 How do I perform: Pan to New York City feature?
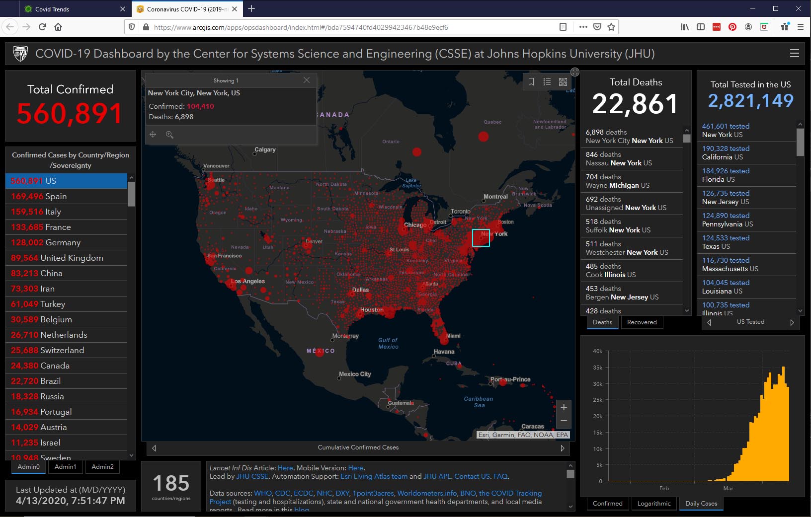click(x=153, y=135)
